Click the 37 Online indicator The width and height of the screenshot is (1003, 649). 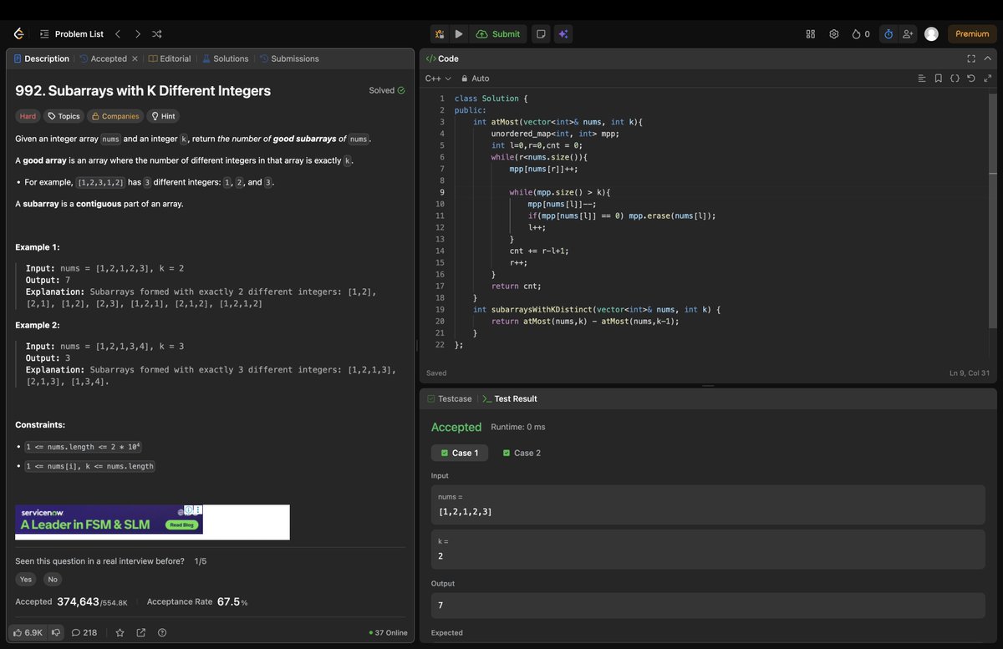coord(388,632)
